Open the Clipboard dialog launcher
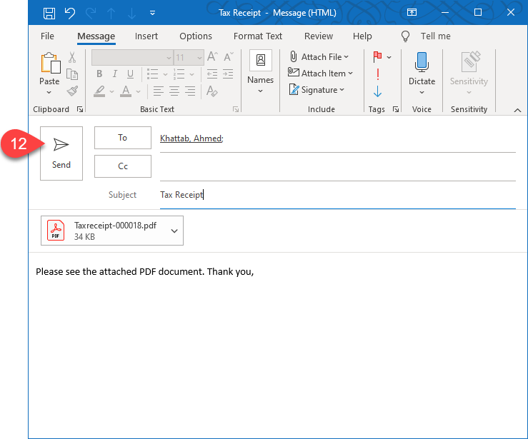528x439 pixels. pos(80,109)
